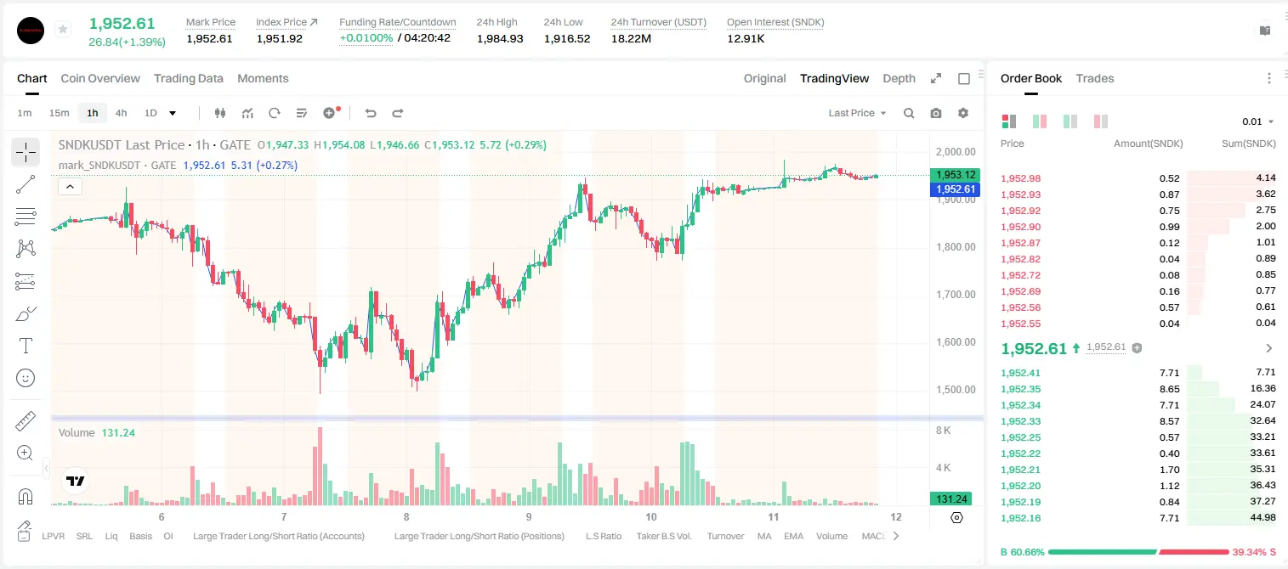Viewport: 1288px width, 569px height.
Task: Expand the 0.01 price precision dropdown
Action: click(x=1258, y=121)
